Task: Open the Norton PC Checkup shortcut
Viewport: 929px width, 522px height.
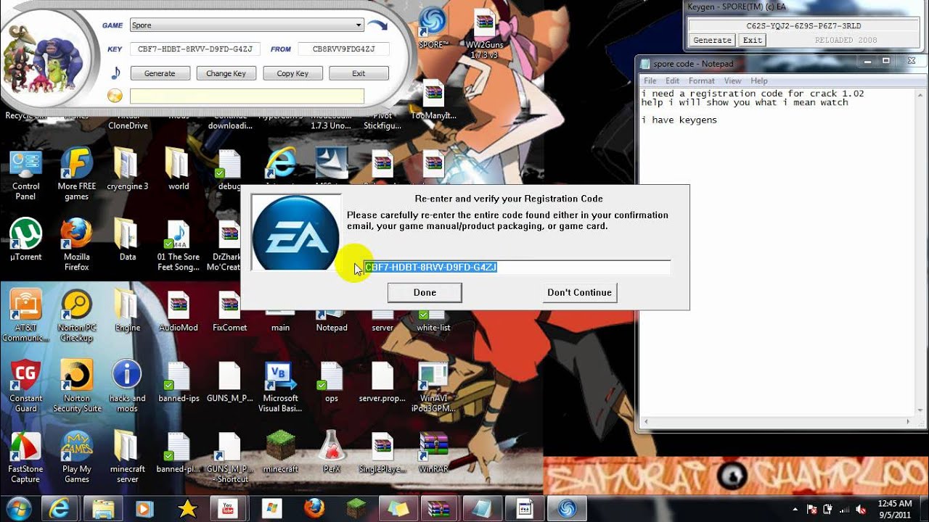Action: point(77,316)
